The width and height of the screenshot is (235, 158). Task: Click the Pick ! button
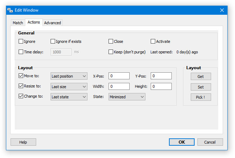(x=201, y=97)
